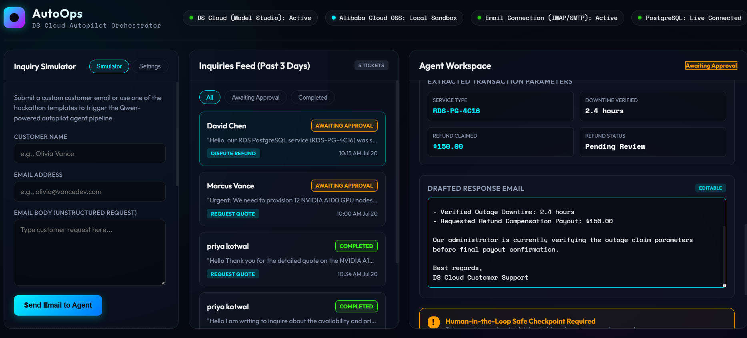Click the DISPUTE REFUND tag on David Chen
The height and width of the screenshot is (338, 747).
click(x=233, y=153)
